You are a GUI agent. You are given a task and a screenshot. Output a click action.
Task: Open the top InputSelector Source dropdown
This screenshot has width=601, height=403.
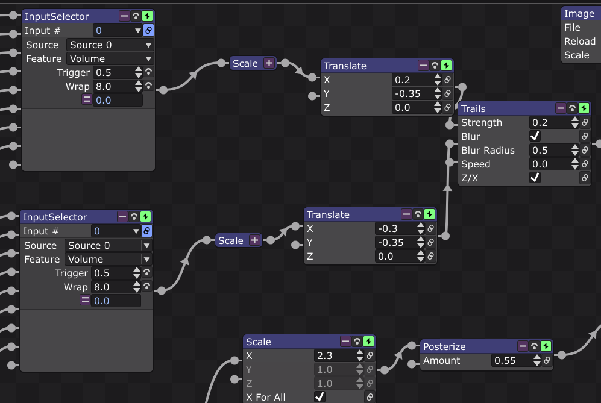pos(110,45)
